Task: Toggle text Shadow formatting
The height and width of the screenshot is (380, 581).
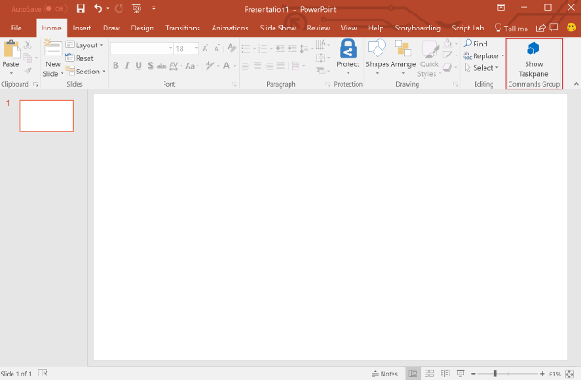Action: pyautogui.click(x=150, y=65)
